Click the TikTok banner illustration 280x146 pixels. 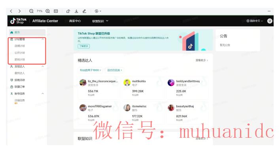coord(191,42)
